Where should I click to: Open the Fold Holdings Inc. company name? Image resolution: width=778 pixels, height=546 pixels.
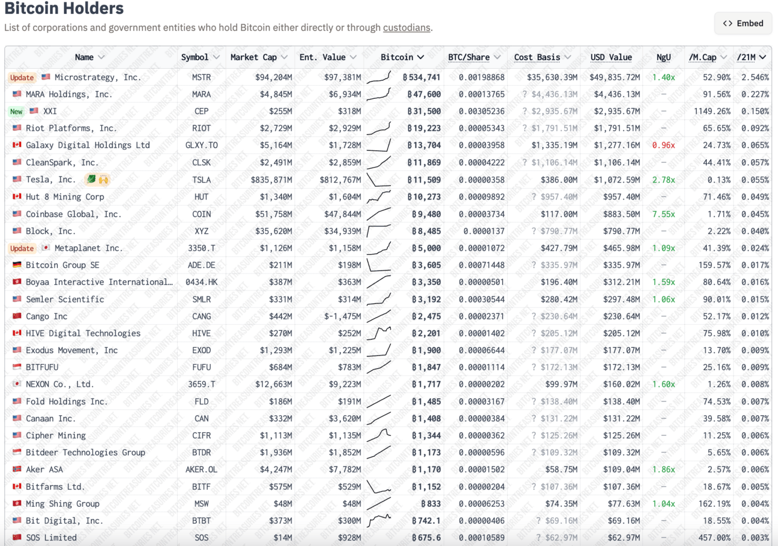pos(67,401)
